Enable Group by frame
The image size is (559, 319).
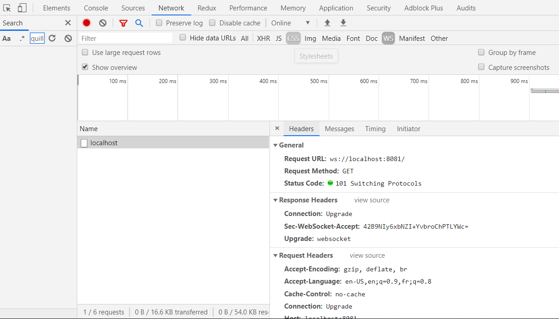point(481,52)
